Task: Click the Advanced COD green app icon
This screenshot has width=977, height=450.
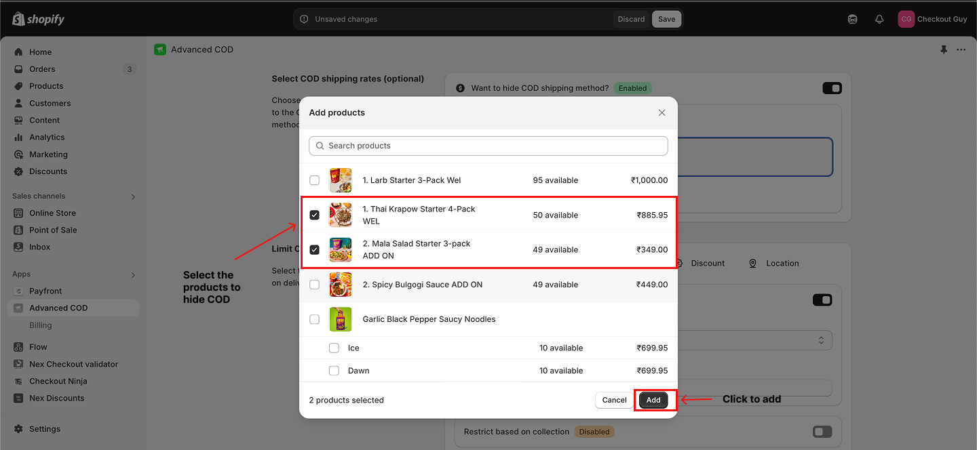Action: point(160,49)
